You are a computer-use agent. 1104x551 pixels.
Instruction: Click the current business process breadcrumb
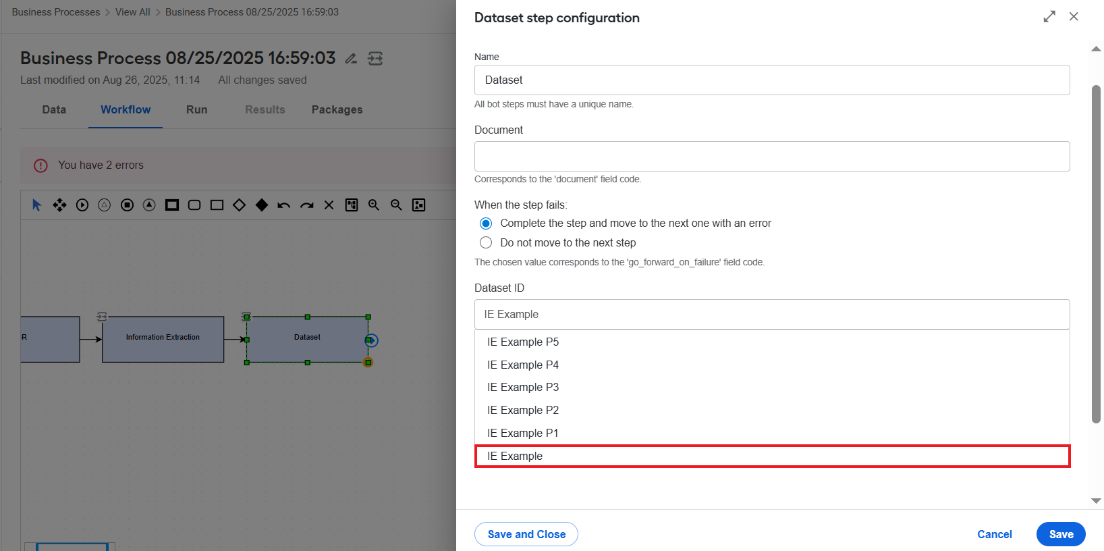coord(252,12)
